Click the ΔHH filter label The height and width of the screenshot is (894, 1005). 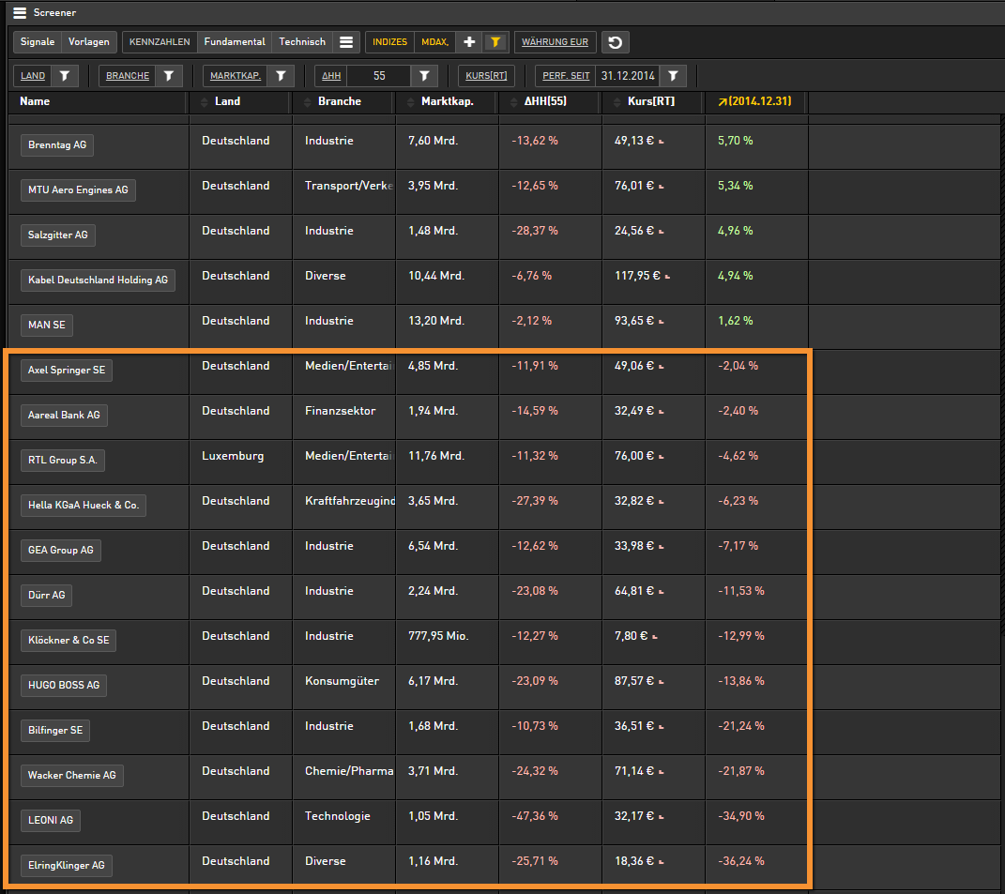[331, 76]
